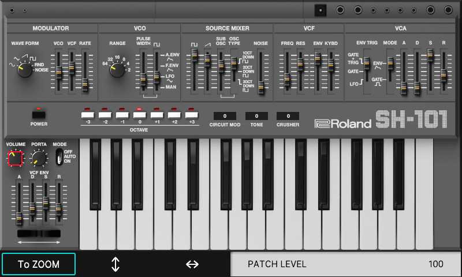This screenshot has width=462, height=277.
Task: Click the VOLUME knob
Action: (x=15, y=158)
